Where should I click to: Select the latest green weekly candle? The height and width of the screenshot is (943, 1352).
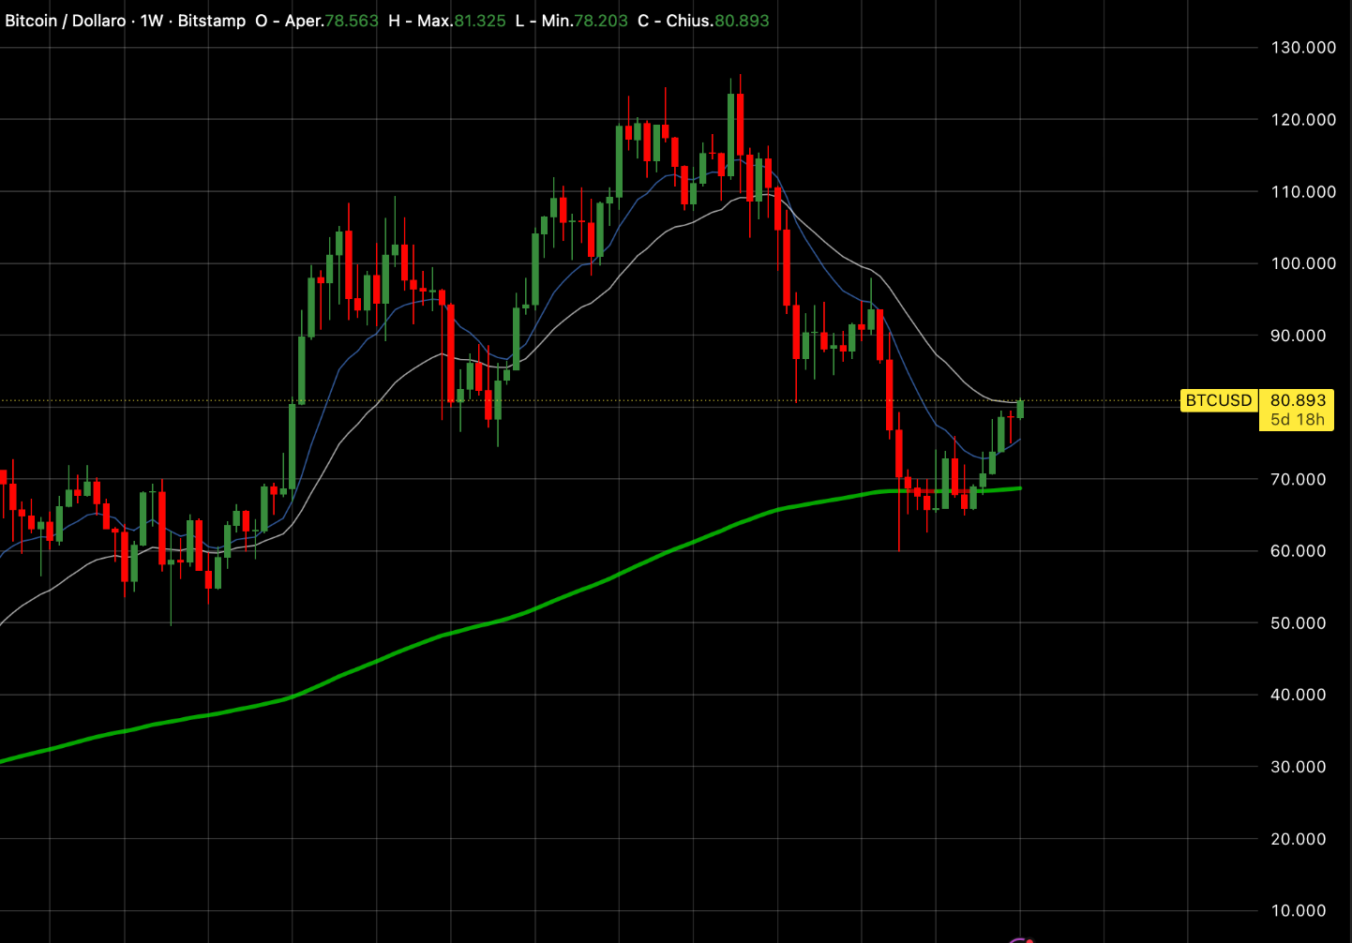click(x=1020, y=409)
